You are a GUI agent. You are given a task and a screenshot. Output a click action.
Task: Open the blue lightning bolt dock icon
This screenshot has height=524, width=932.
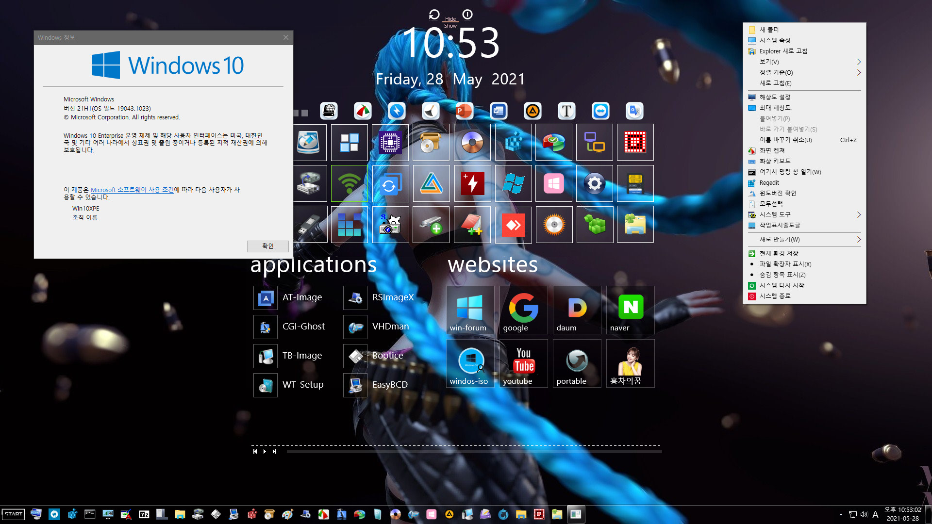click(x=397, y=111)
